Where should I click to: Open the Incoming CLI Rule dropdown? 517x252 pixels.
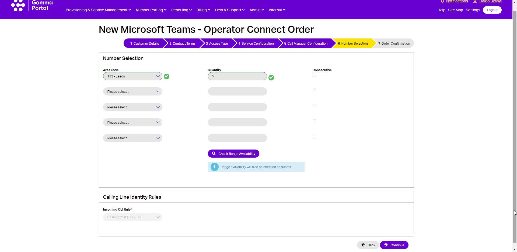tap(133, 217)
